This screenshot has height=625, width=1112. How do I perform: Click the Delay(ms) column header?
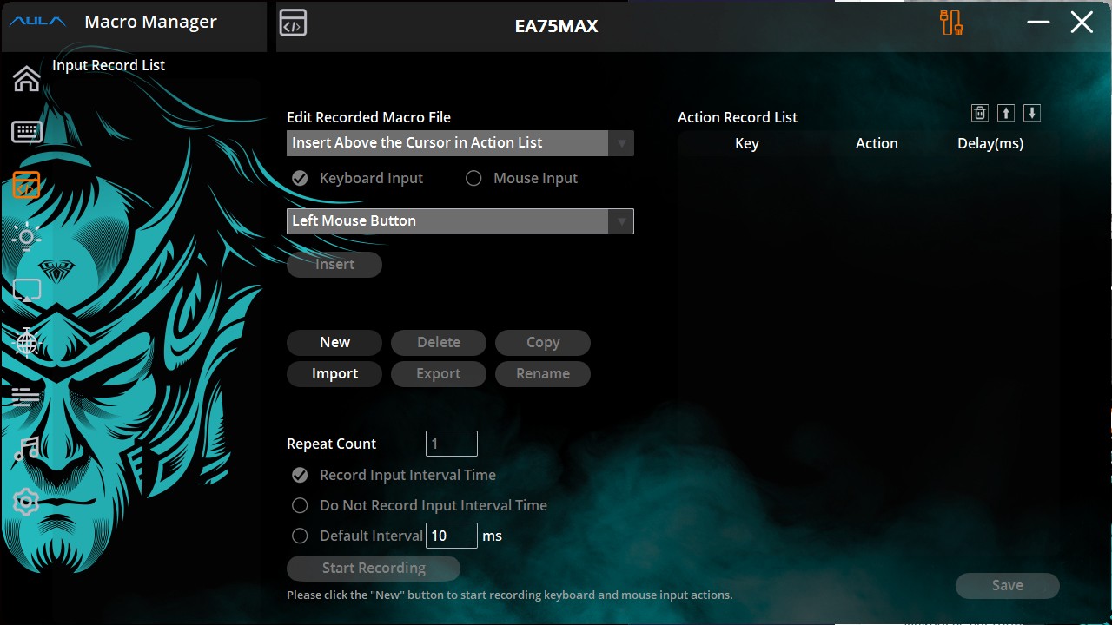pos(990,144)
